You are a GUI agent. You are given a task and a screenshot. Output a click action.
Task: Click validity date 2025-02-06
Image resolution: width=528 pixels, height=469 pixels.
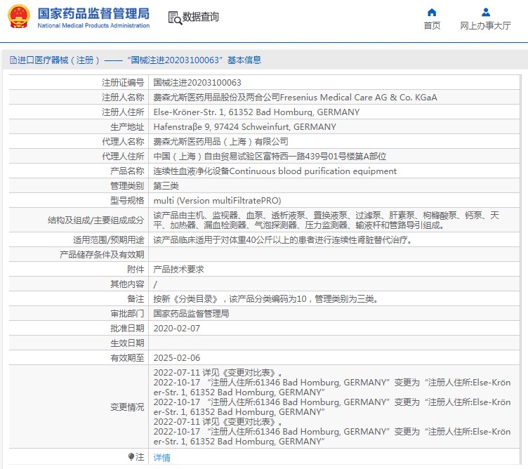(177, 357)
